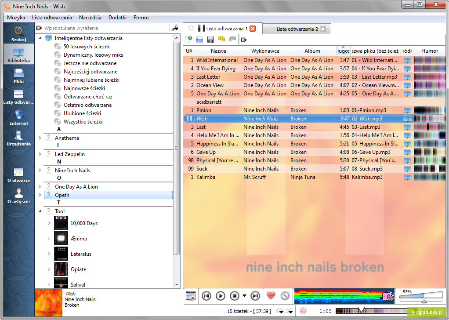Click the Ænima album cover thumbnail
The width and height of the screenshot is (449, 320).
tap(61, 238)
